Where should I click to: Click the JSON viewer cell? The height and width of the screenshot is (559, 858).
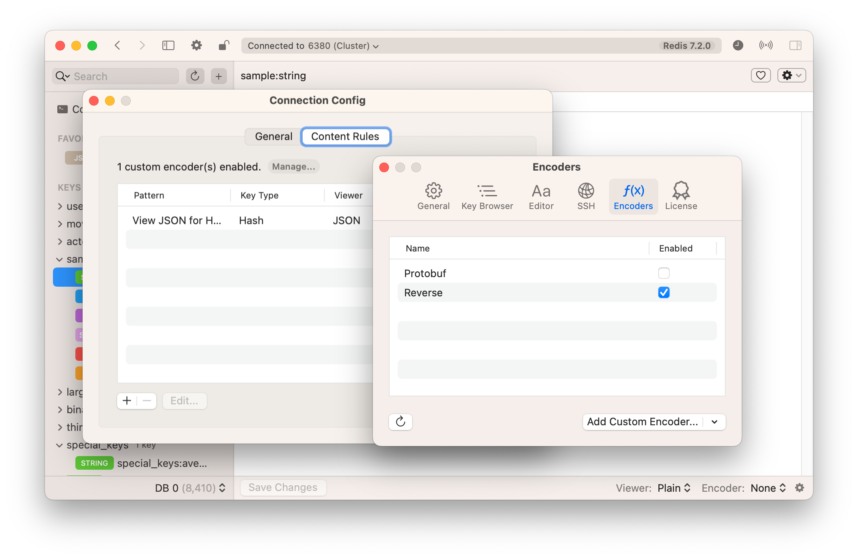pyautogui.click(x=346, y=221)
